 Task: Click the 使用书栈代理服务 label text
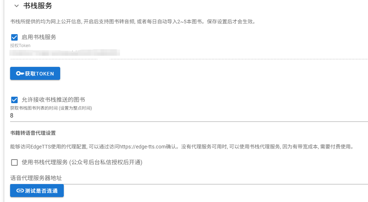pos(82,162)
